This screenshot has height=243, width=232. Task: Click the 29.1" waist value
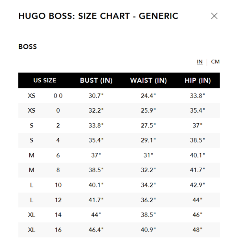(x=148, y=140)
